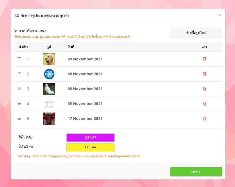
Task: Select the drag handle of row 5
Action: click(x=19, y=119)
